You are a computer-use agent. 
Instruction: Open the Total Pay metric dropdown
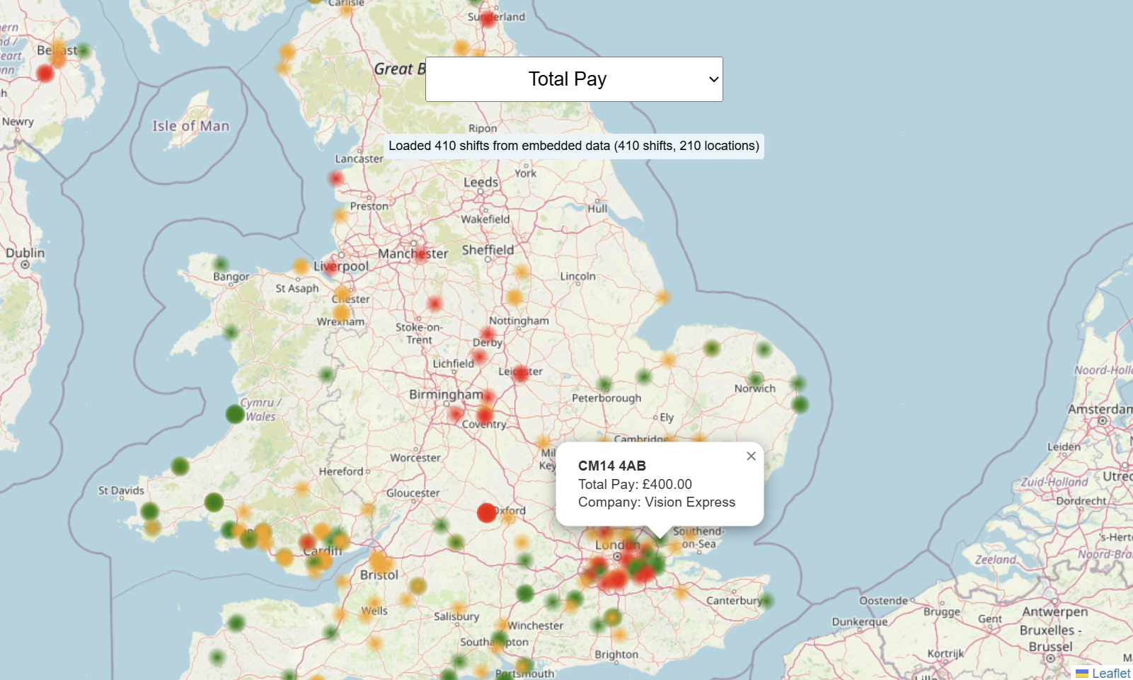pos(574,79)
